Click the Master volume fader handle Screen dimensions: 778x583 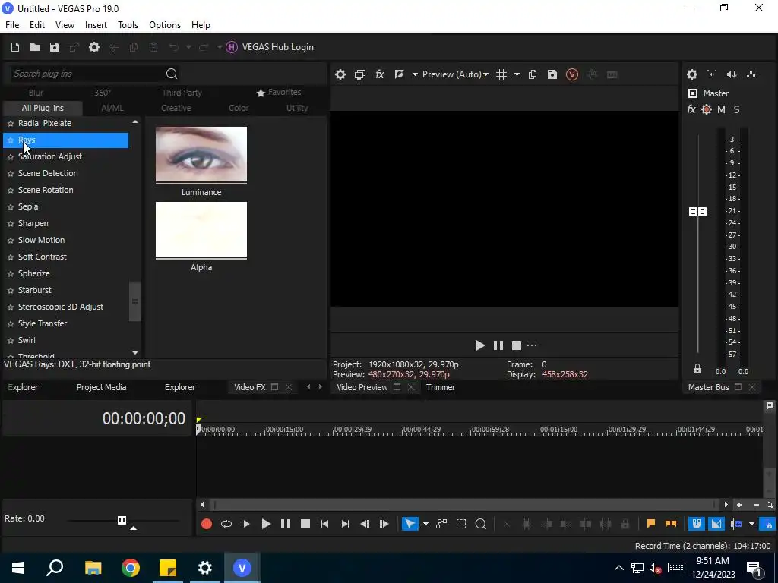(x=697, y=212)
